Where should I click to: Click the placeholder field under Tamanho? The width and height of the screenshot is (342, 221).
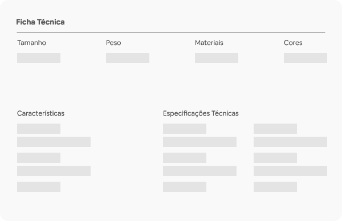[x=39, y=58]
